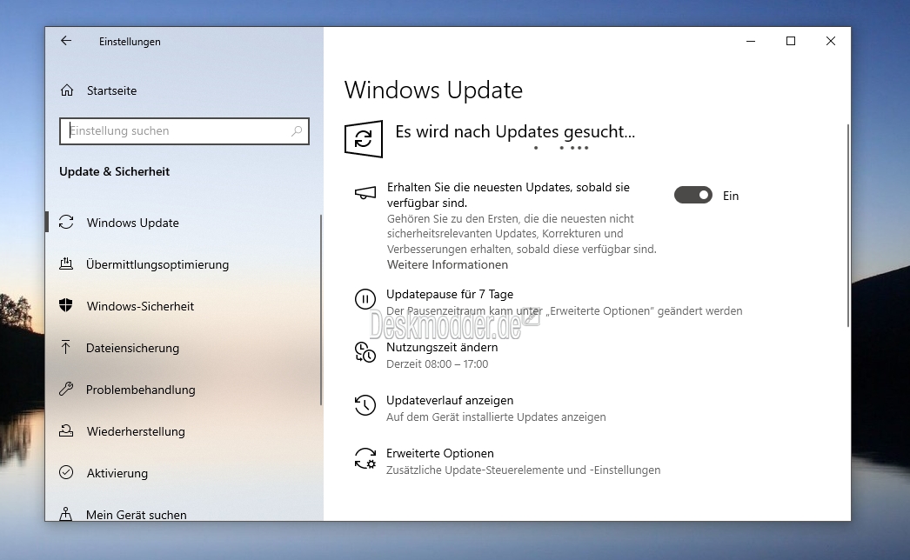Select Updatepause für 7 Tage
This screenshot has width=910, height=560.
point(450,294)
